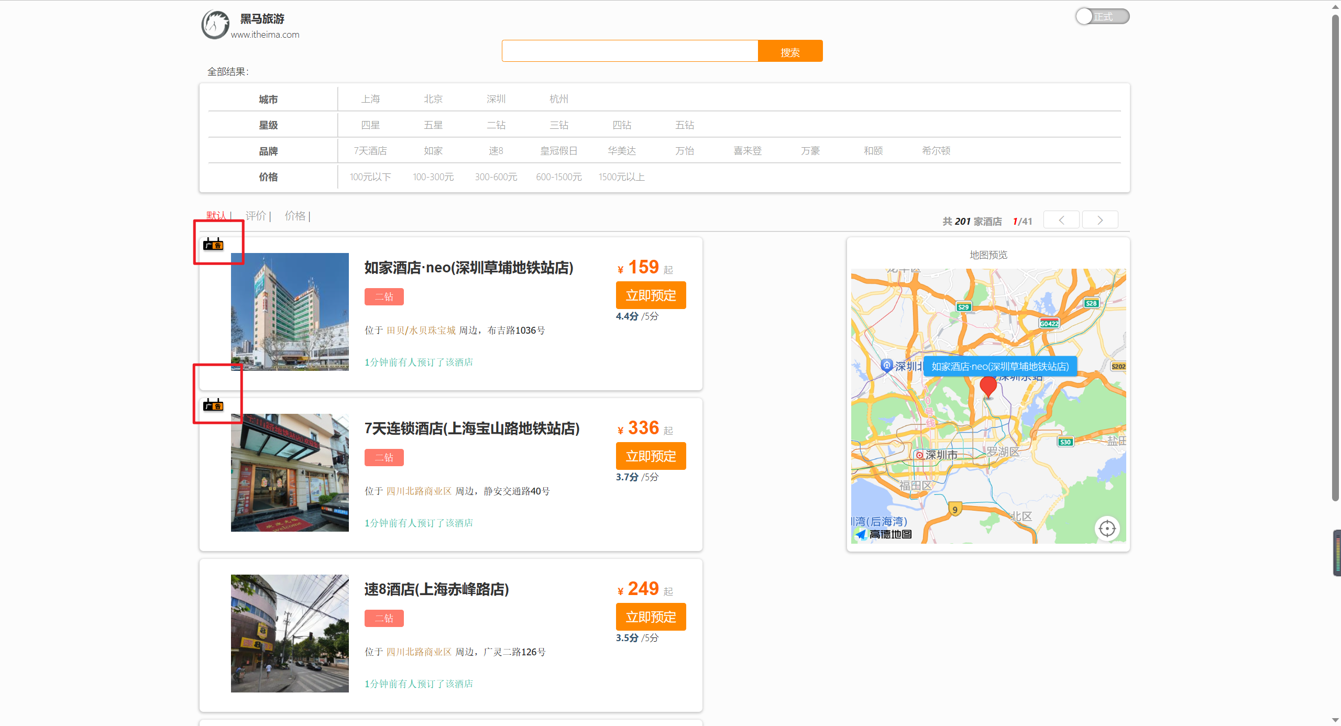Screen dimensions: 1341x726
Task: Choose the 600-1500元 price range
Action: pyautogui.click(x=559, y=177)
